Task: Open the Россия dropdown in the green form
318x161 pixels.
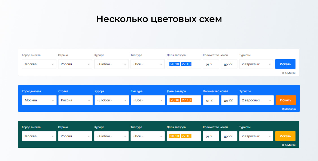Action: (x=75, y=136)
